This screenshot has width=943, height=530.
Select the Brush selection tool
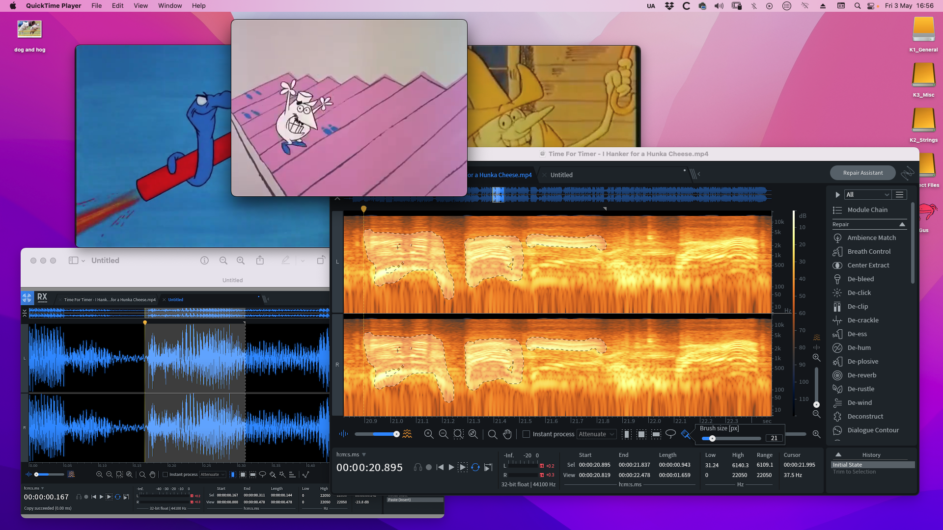coord(686,434)
